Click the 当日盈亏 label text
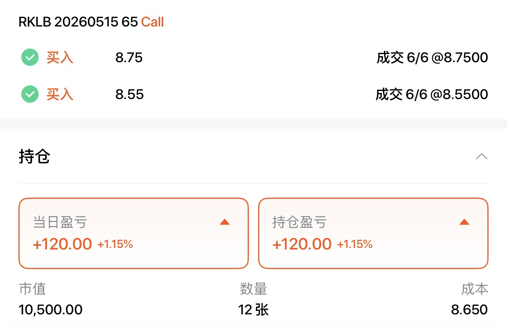 pos(60,222)
